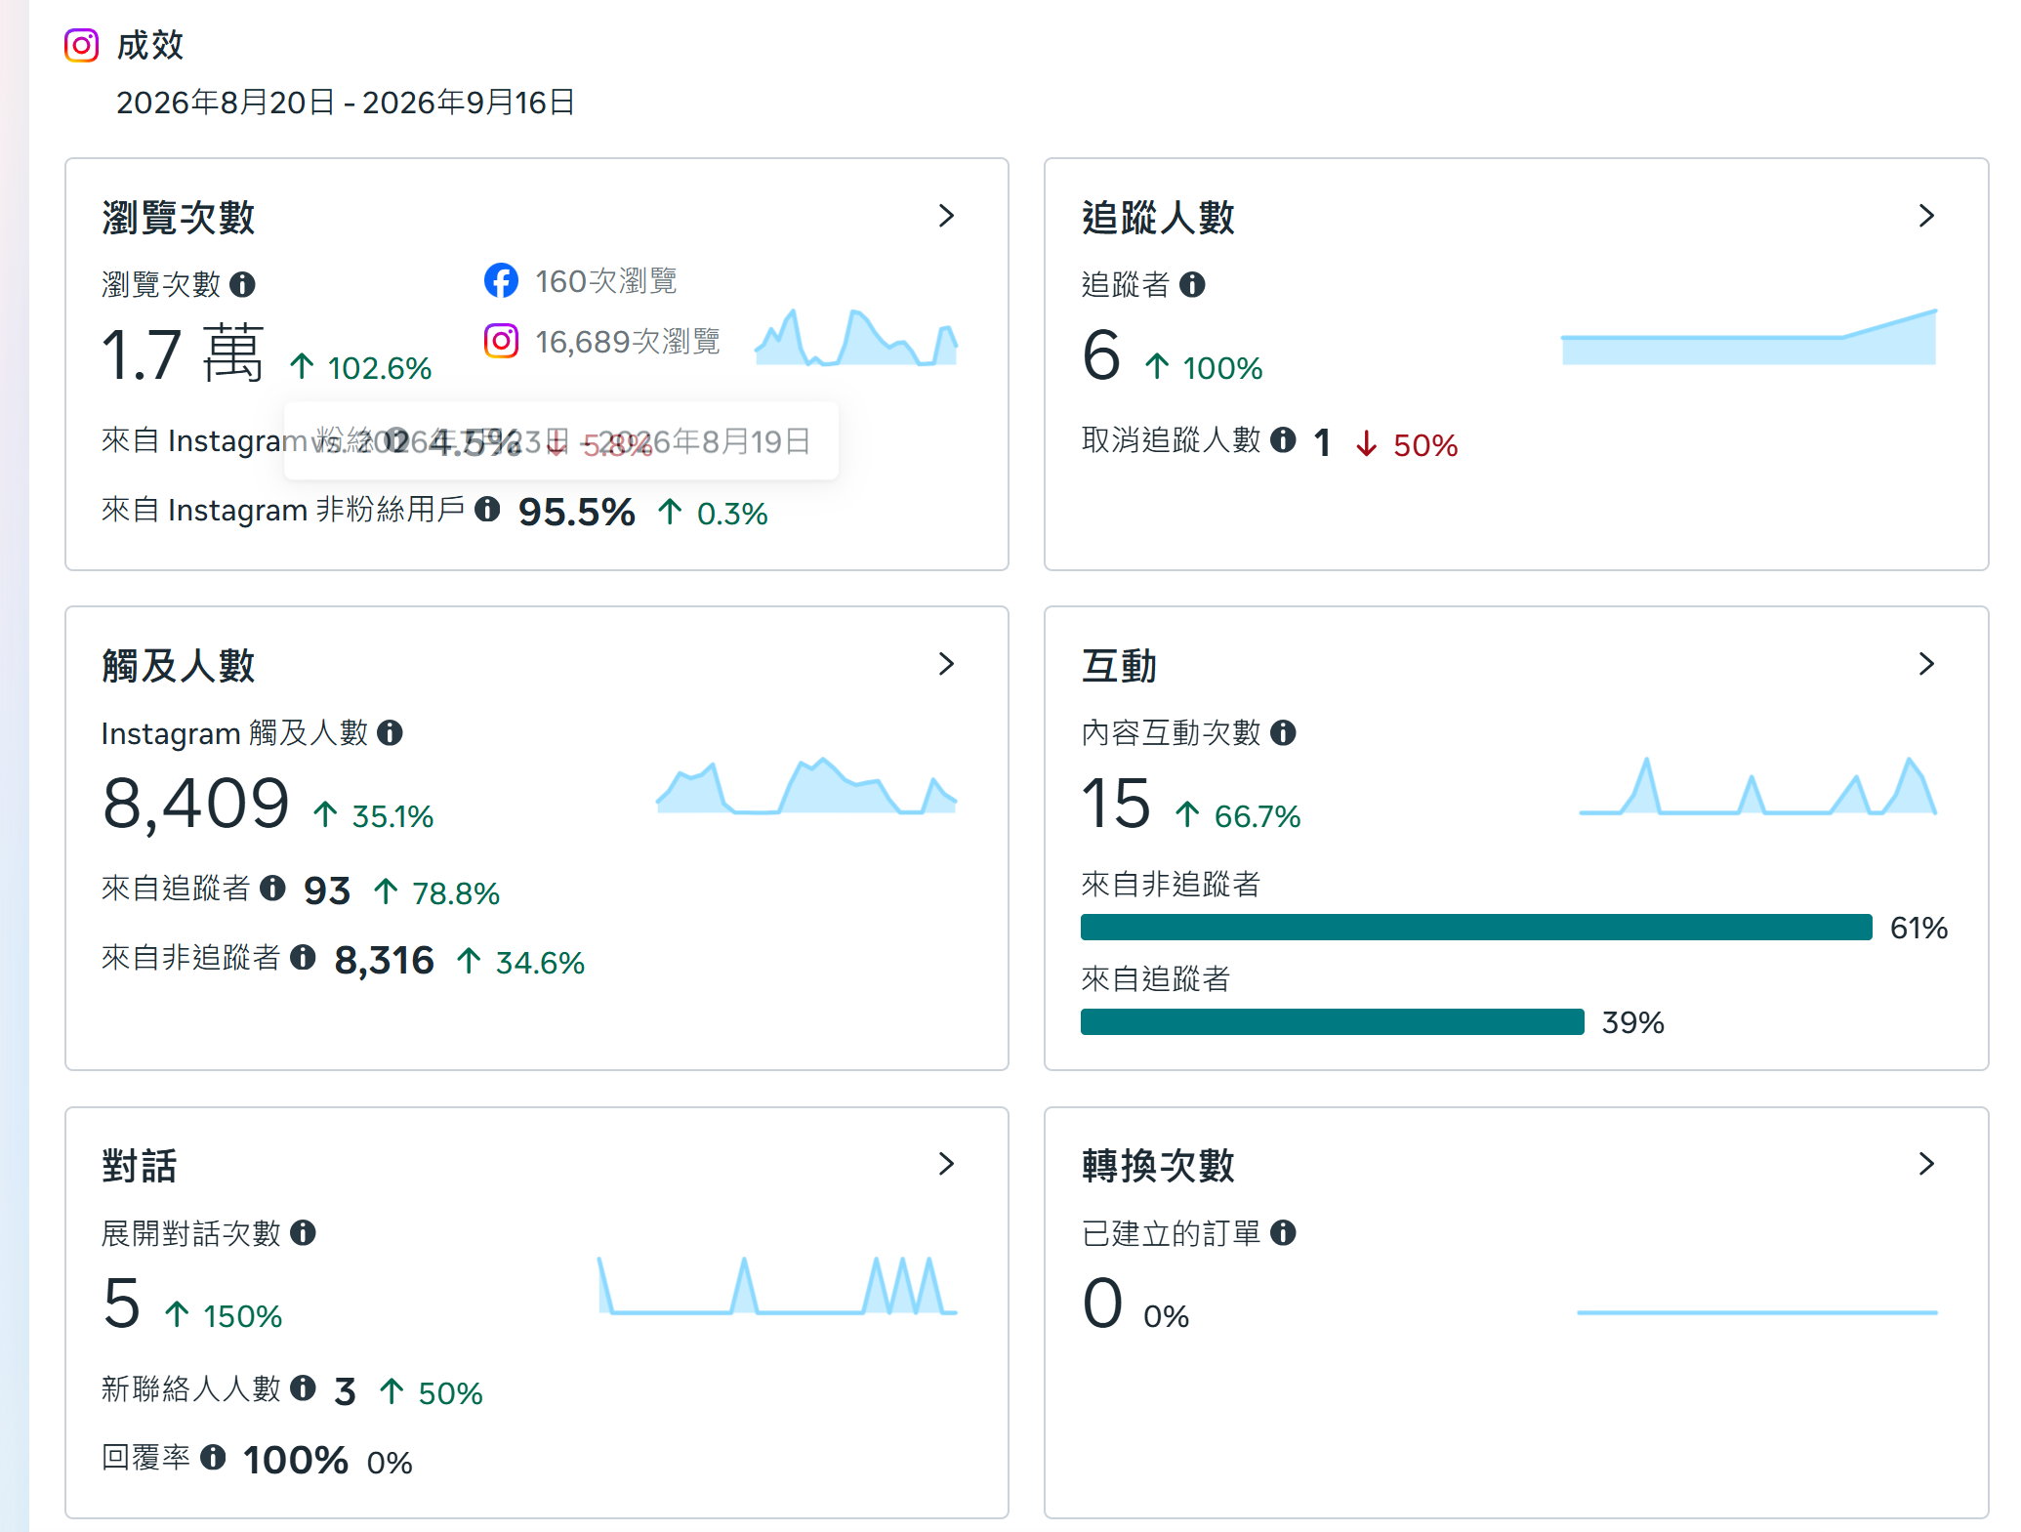This screenshot has width=2021, height=1532.
Task: Expand the 追蹤人數 card chevron
Action: 1926,216
